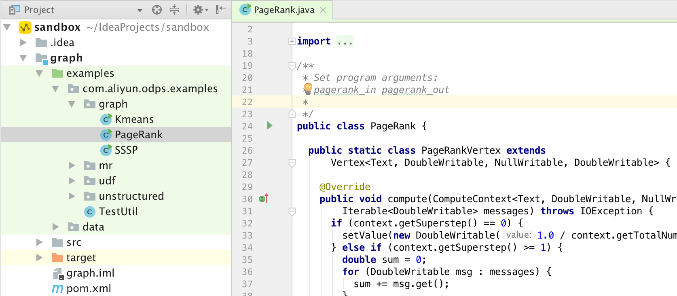Click the lightbulb quick-fix icon
Viewport: 677px width, 296px height.
click(x=308, y=88)
